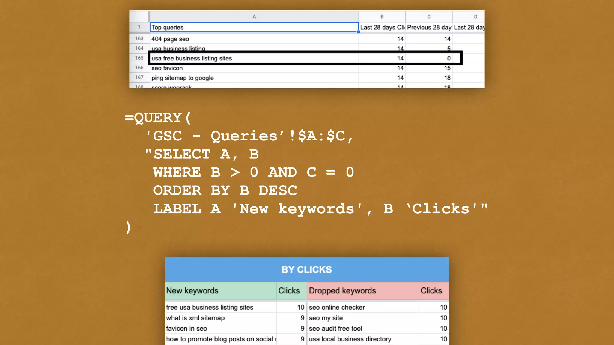
Task: Click column A header
Action: click(x=254, y=16)
